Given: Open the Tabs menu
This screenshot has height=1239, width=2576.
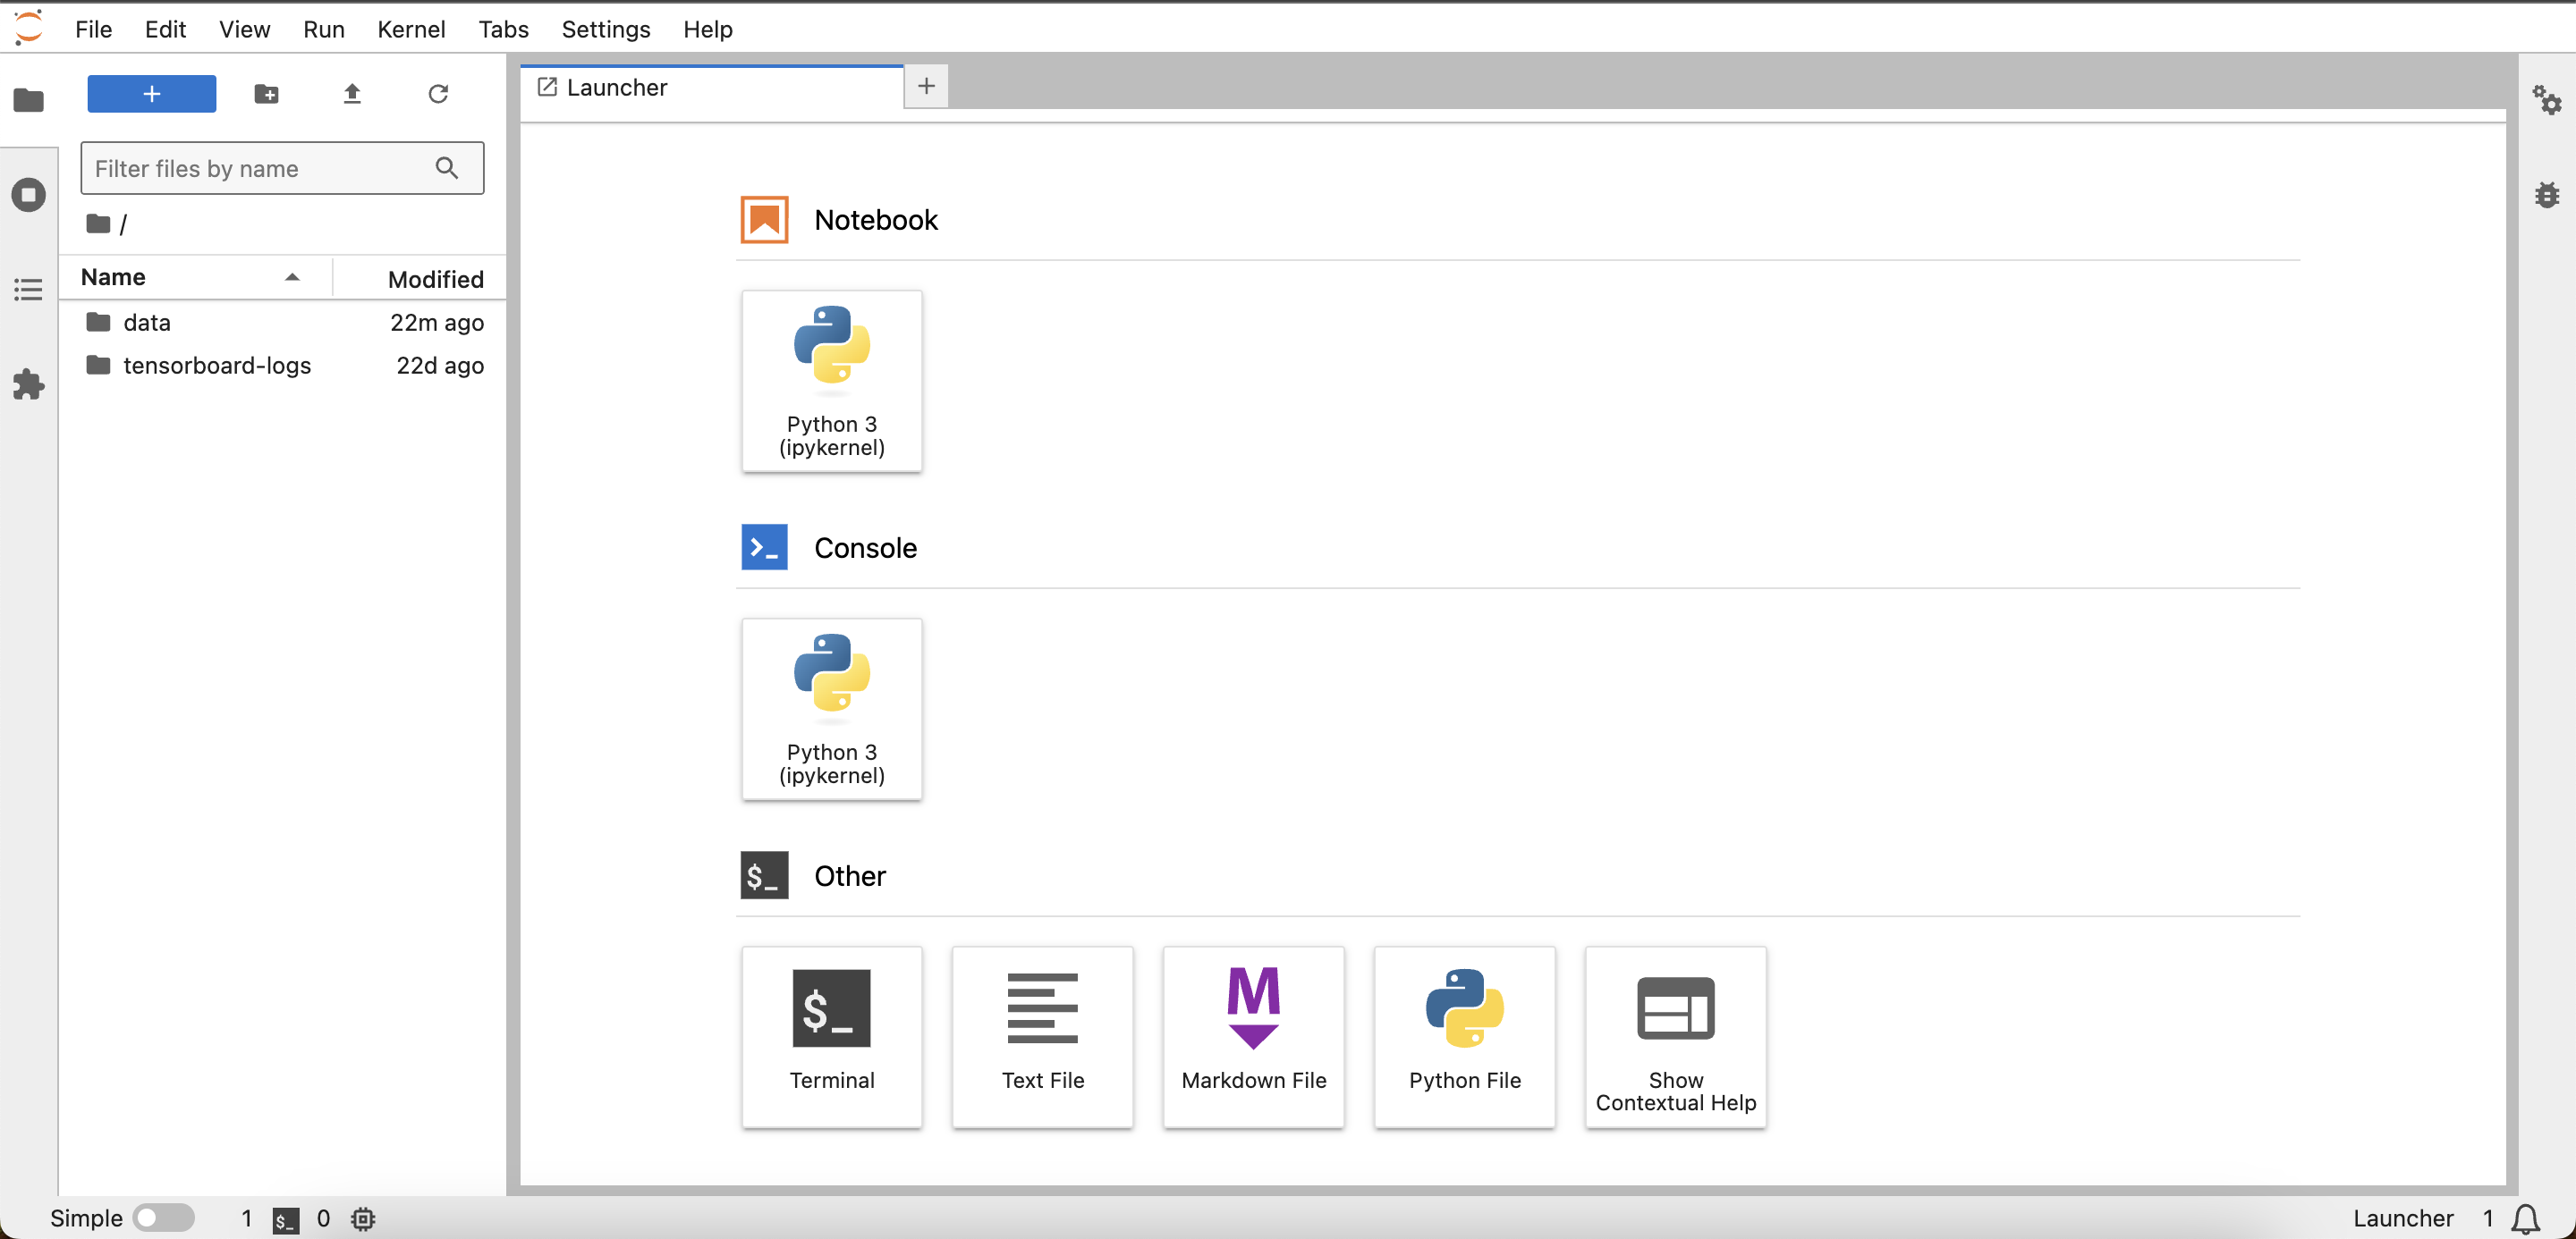Looking at the screenshot, I should tap(503, 29).
